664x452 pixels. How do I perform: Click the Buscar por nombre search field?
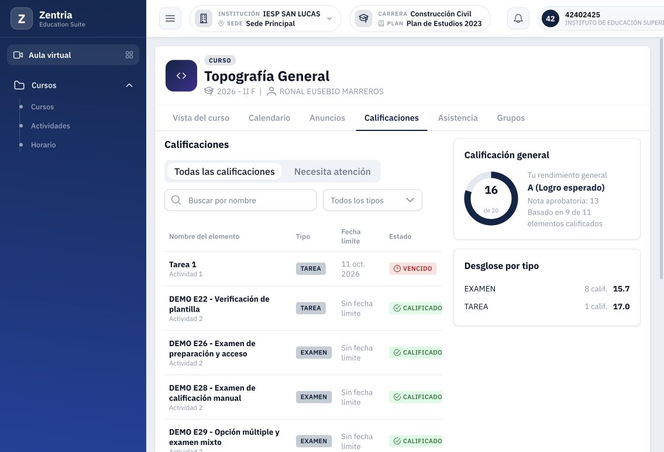click(240, 200)
